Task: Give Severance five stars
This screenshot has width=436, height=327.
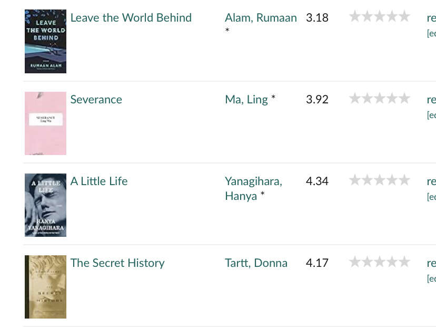Action: coord(404,98)
